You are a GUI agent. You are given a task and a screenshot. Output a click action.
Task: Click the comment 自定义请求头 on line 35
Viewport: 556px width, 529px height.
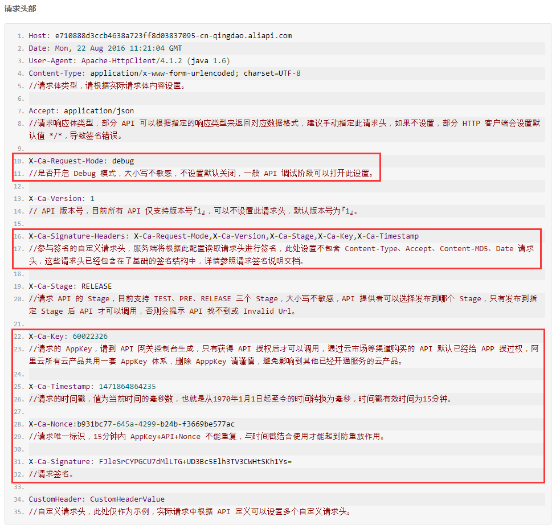(190, 511)
